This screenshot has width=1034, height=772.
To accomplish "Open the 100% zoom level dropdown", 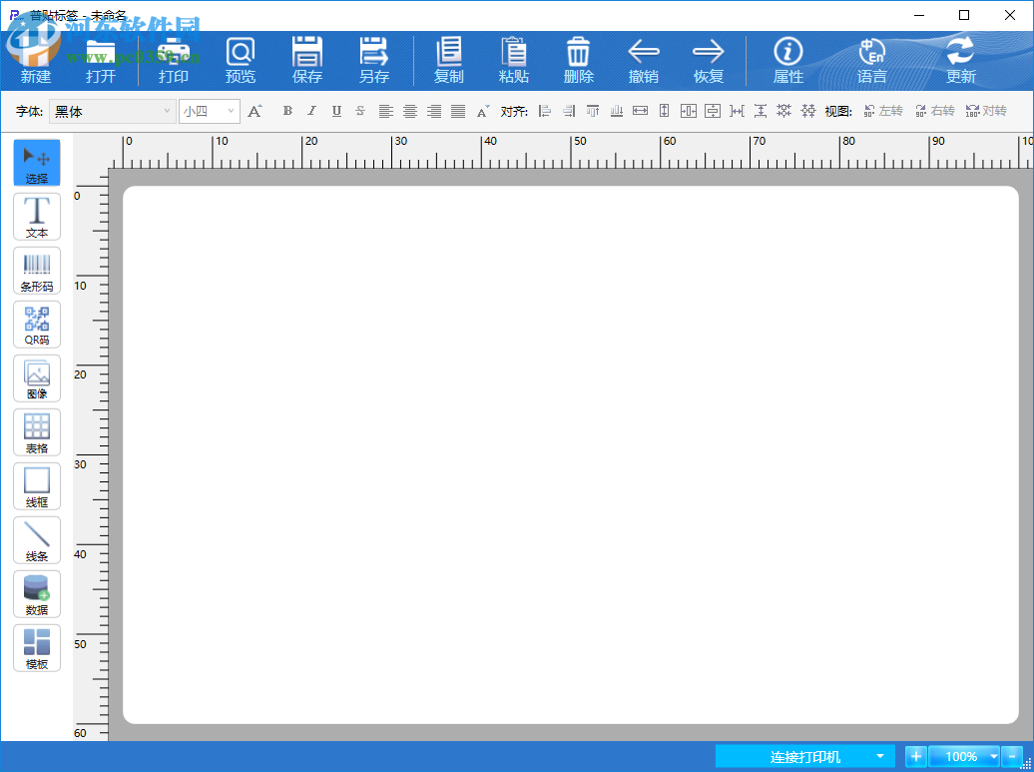I will coord(993,756).
